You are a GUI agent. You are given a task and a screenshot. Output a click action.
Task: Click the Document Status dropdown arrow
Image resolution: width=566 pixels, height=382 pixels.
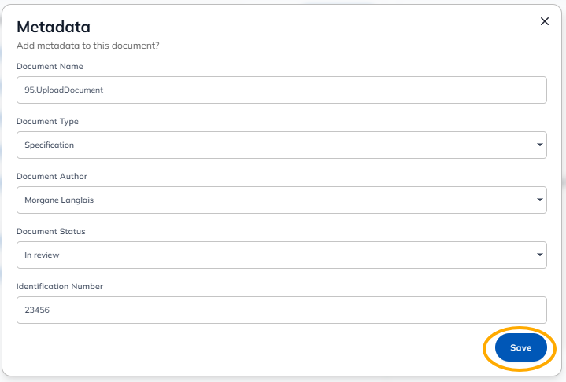[540, 255]
